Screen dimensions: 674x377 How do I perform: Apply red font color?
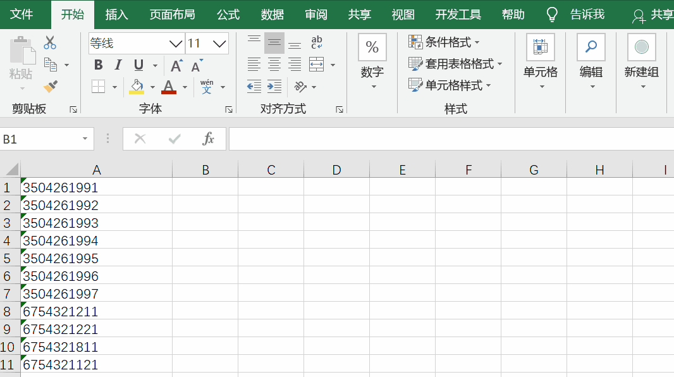coord(169,87)
